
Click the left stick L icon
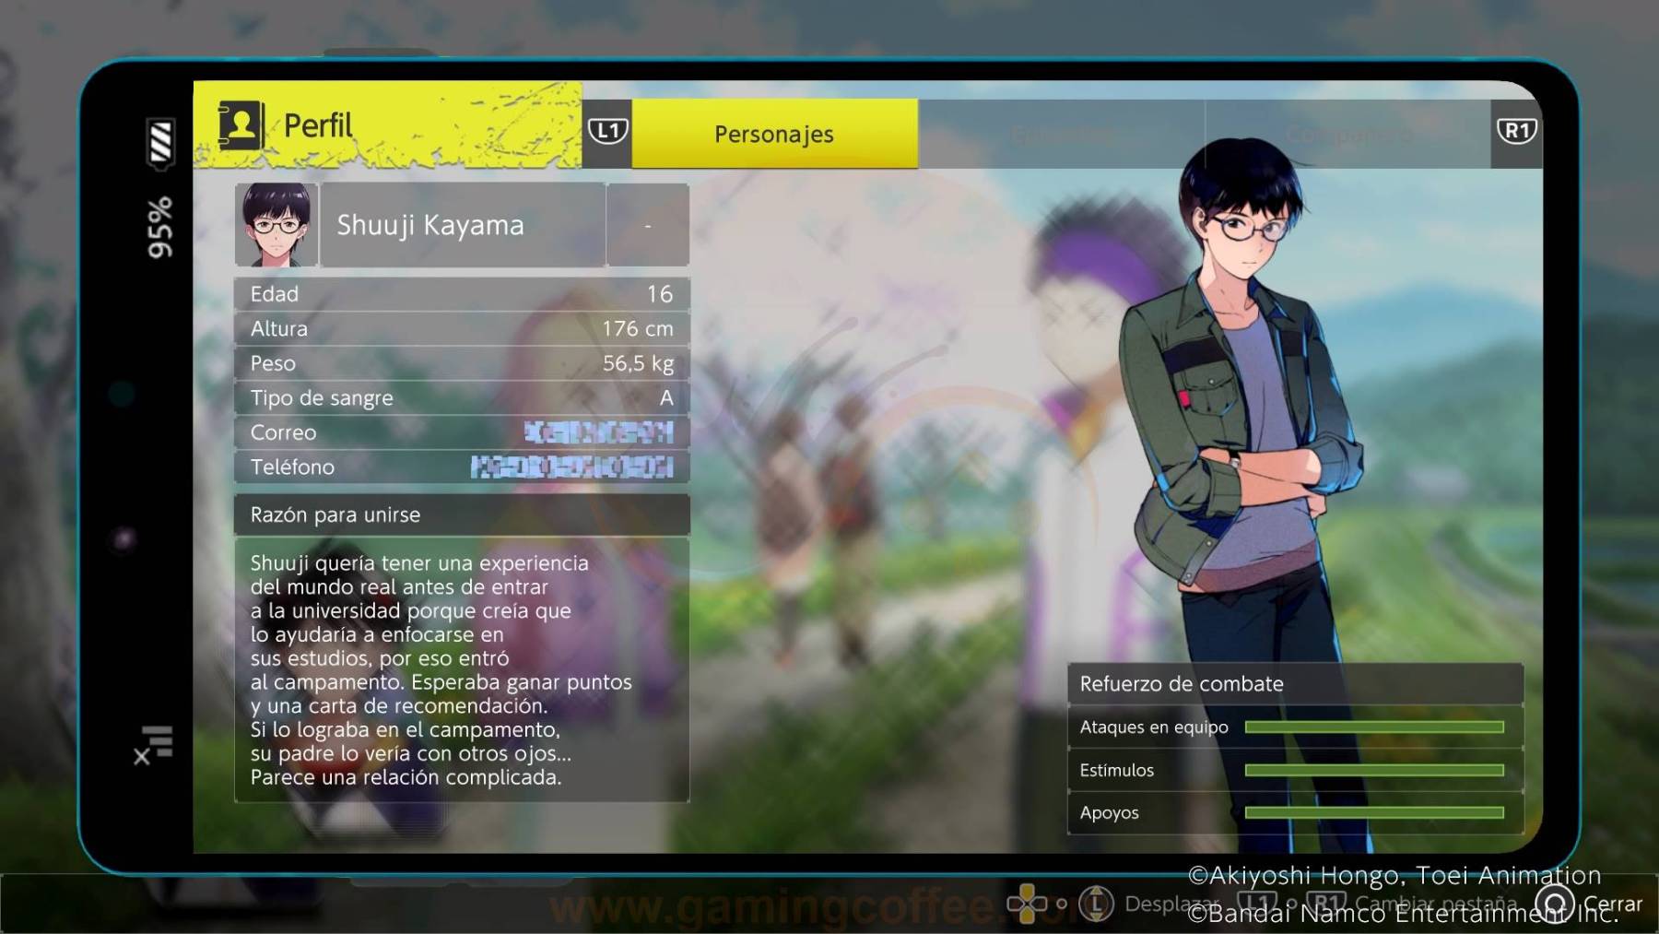[1096, 904]
